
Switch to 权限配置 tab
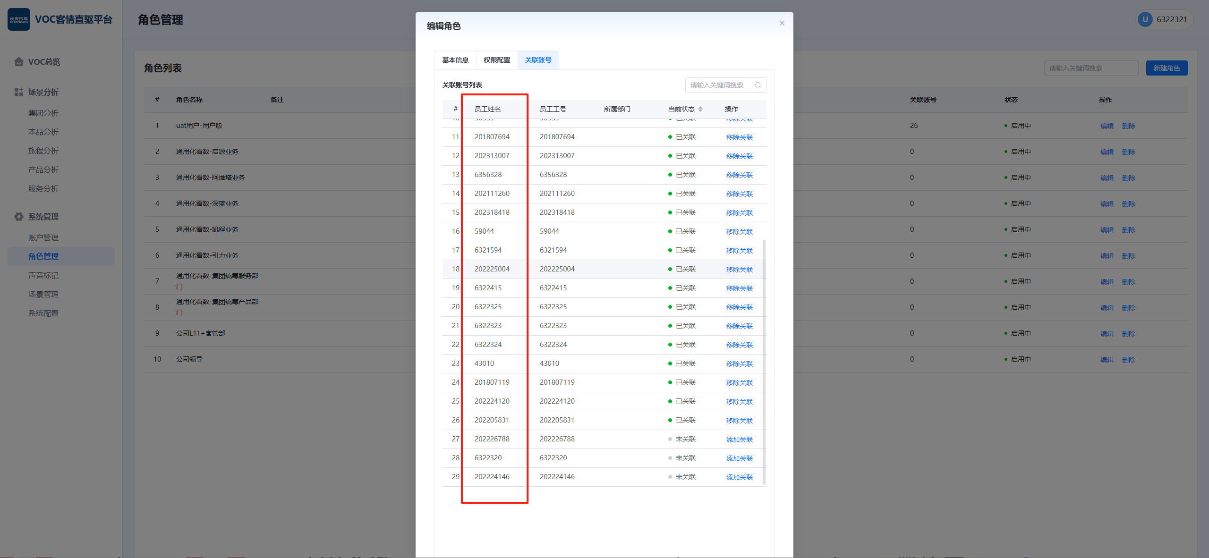(497, 60)
